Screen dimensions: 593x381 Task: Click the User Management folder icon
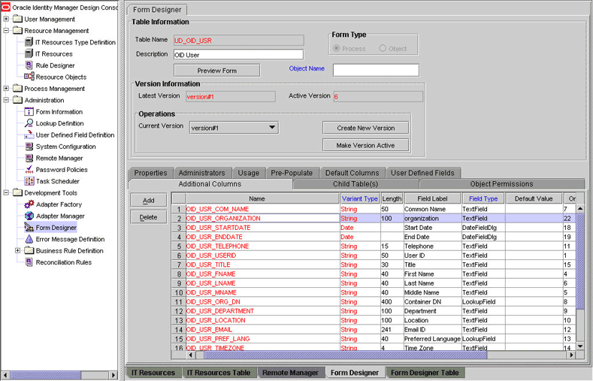[x=18, y=19]
